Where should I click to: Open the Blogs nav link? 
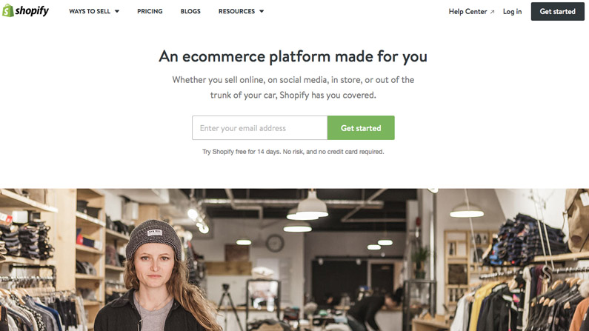190,11
